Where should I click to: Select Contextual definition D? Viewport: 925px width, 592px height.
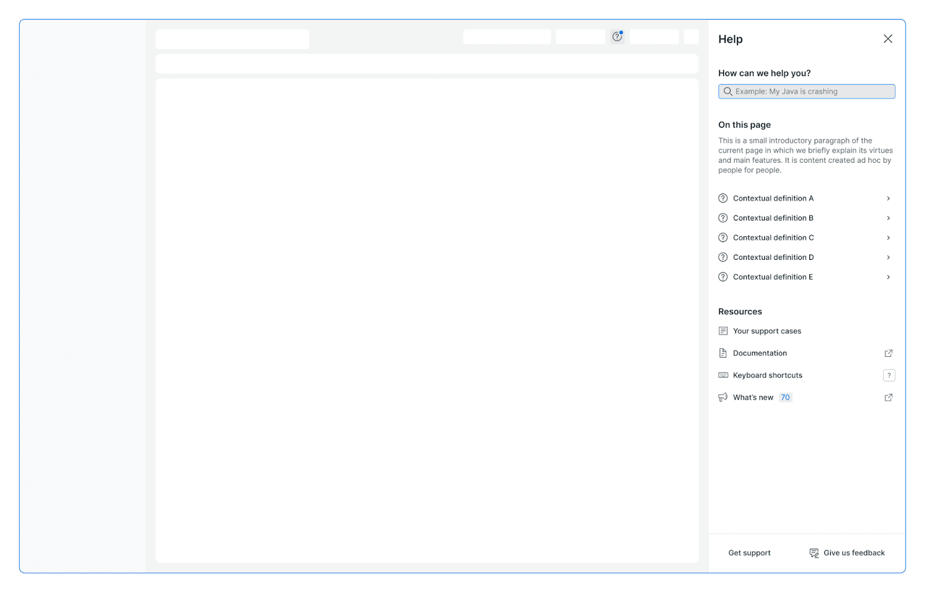(773, 256)
